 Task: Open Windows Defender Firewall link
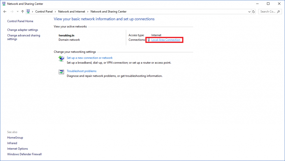24,154
